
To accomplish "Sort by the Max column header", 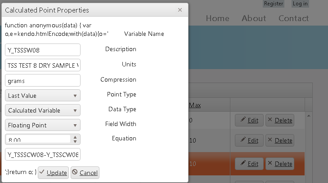I will (195, 105).
